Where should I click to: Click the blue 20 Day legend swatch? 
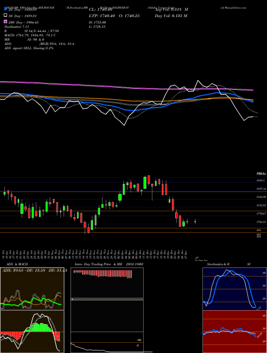point(6,9)
